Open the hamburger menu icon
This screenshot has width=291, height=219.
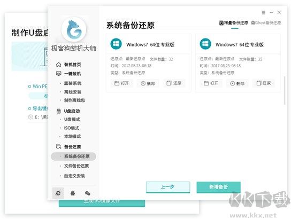tap(263, 12)
